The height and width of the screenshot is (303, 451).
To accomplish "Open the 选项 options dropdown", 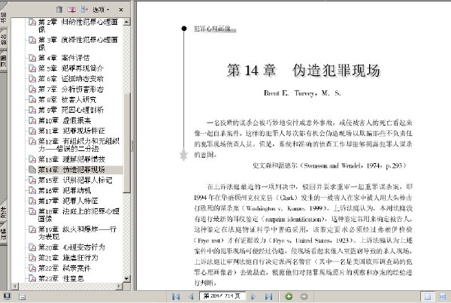I will 101,10.
